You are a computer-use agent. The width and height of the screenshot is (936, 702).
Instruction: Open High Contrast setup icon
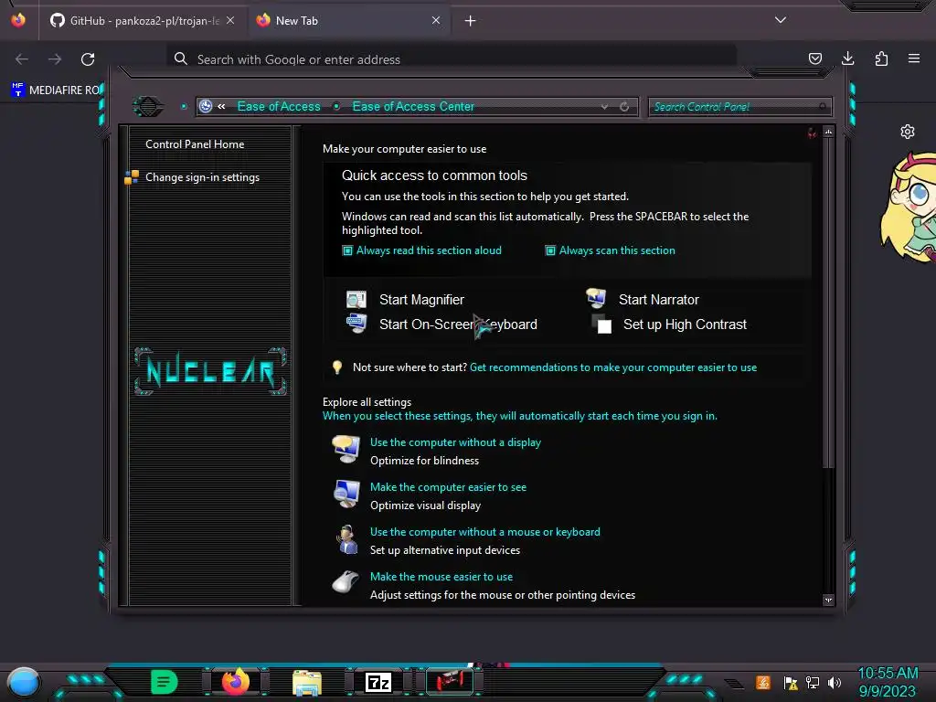point(601,324)
